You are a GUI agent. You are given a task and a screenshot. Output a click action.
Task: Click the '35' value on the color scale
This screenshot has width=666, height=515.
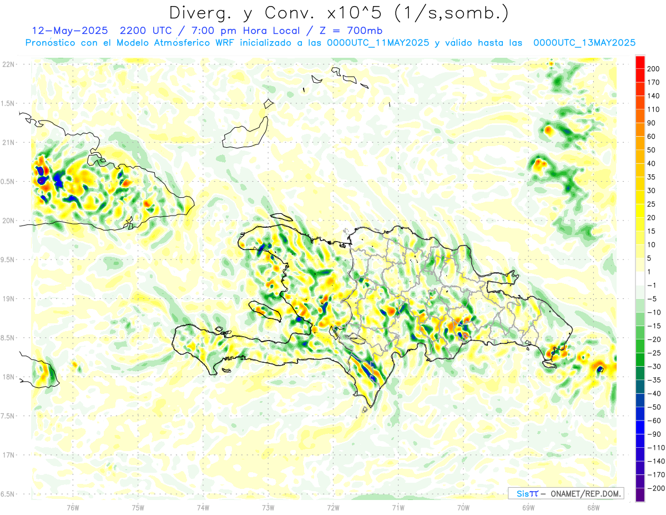pyautogui.click(x=652, y=177)
